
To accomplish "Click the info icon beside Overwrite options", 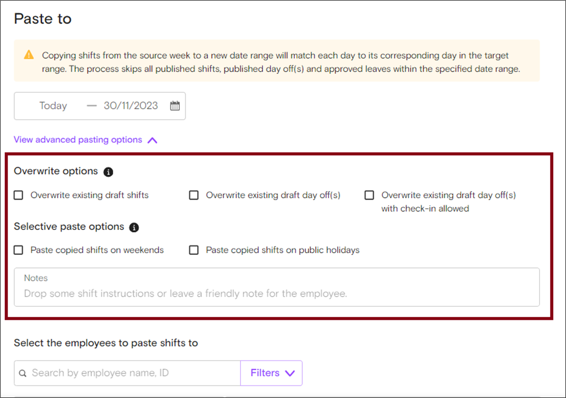I will click(109, 172).
